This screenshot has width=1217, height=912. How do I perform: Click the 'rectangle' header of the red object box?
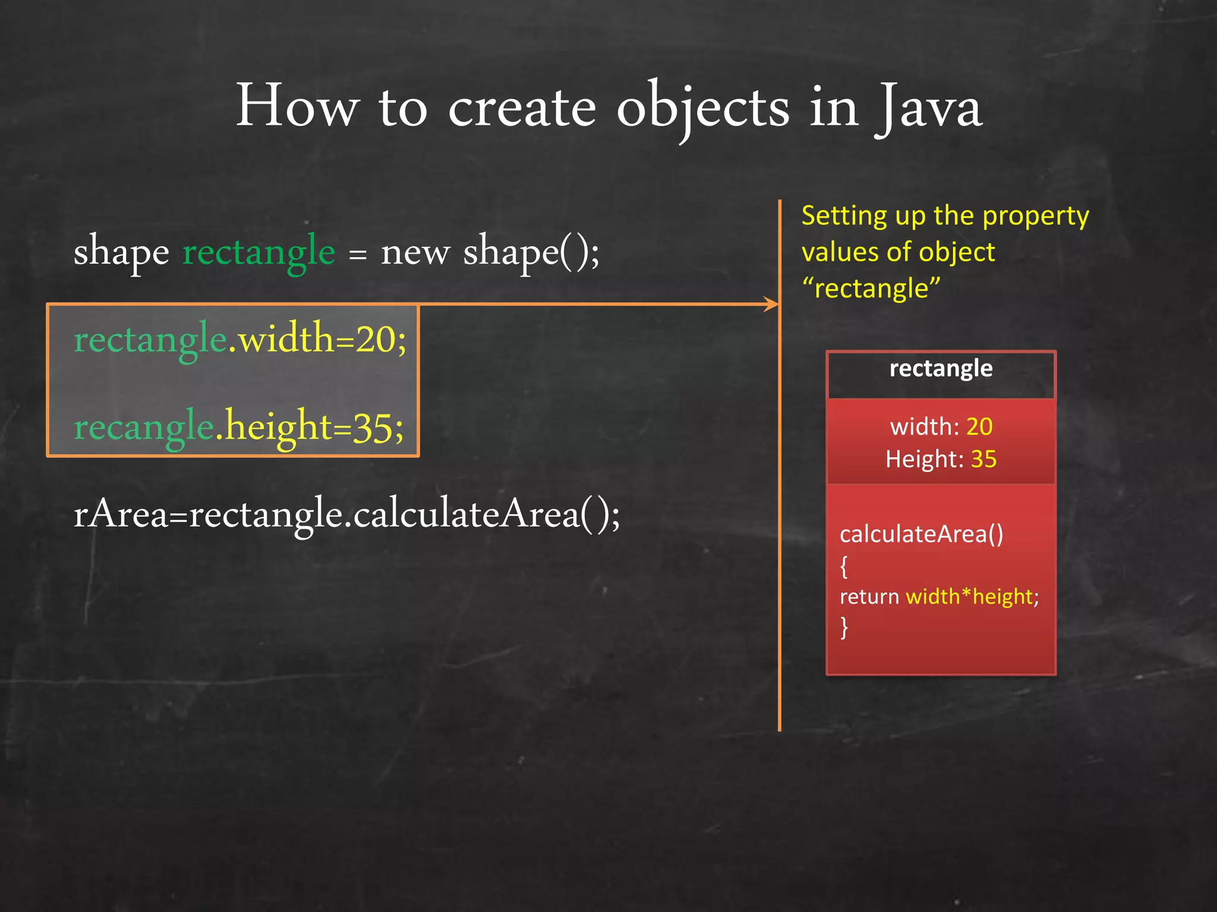(941, 369)
